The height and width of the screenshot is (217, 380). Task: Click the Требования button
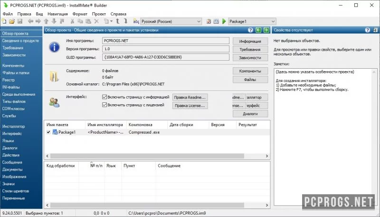point(250,50)
